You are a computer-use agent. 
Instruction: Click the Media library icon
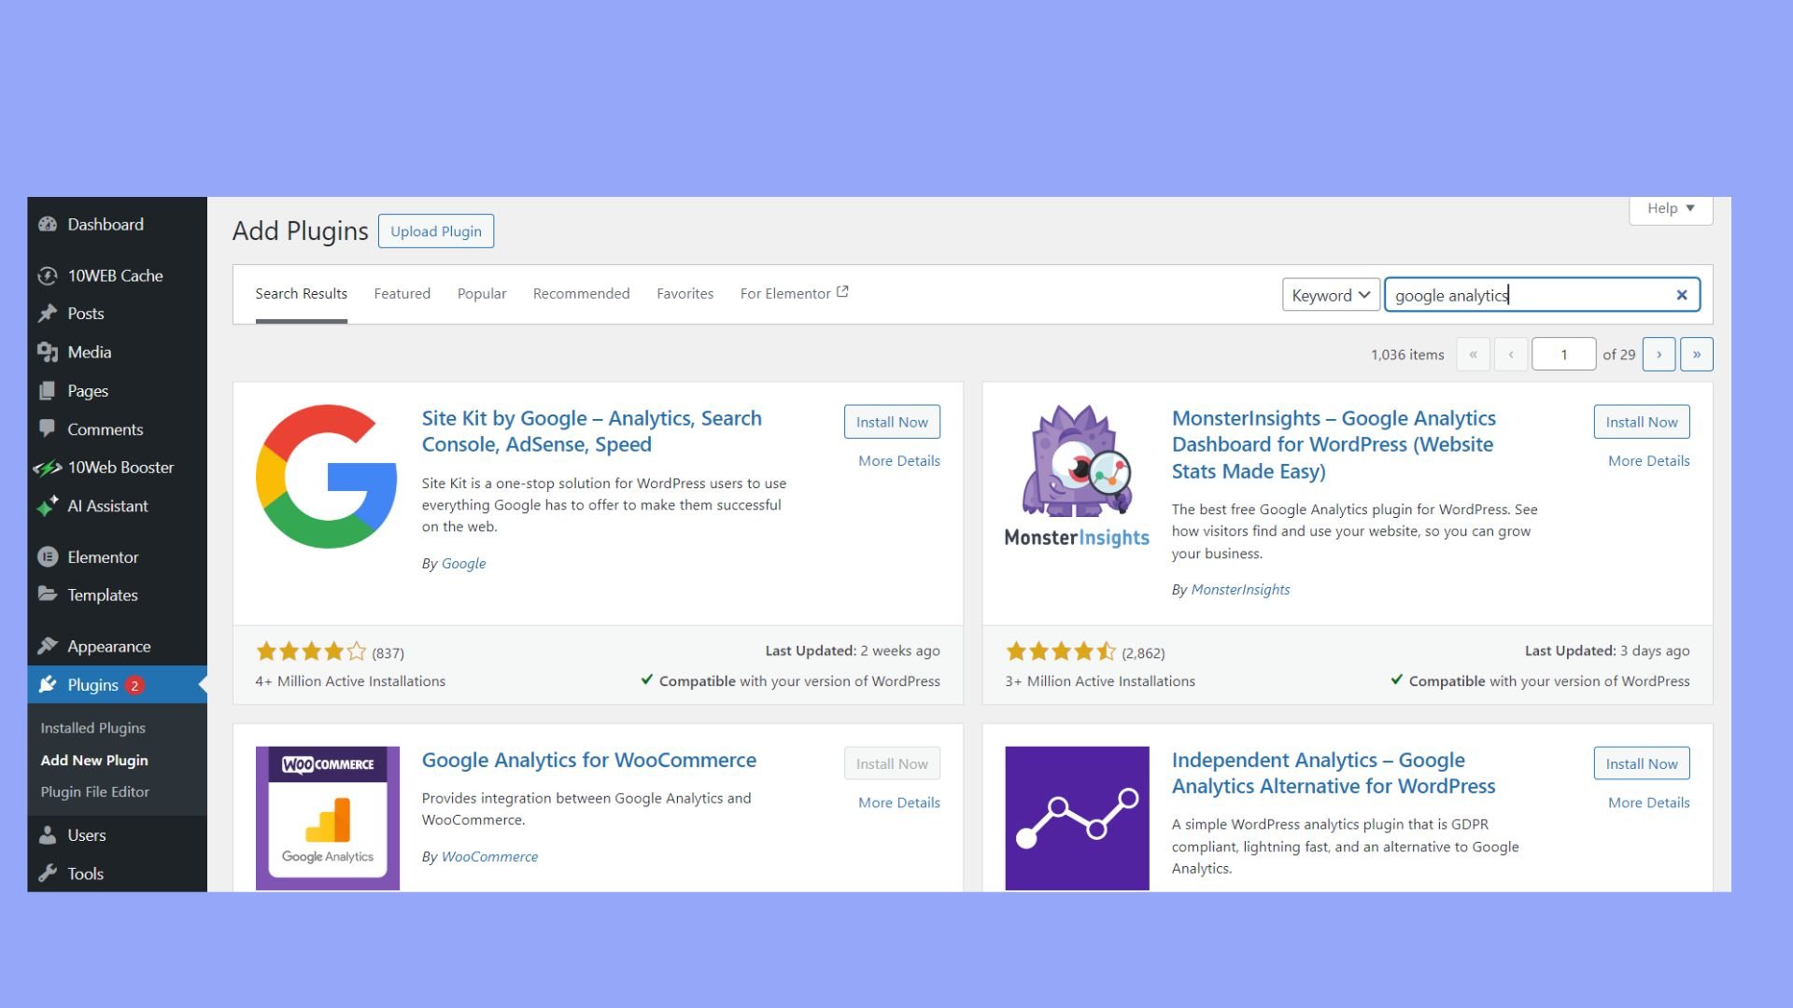point(48,353)
